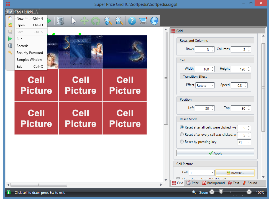269x199 pixels.
Task: Open the Cell number dropdown
Action: pos(202,173)
